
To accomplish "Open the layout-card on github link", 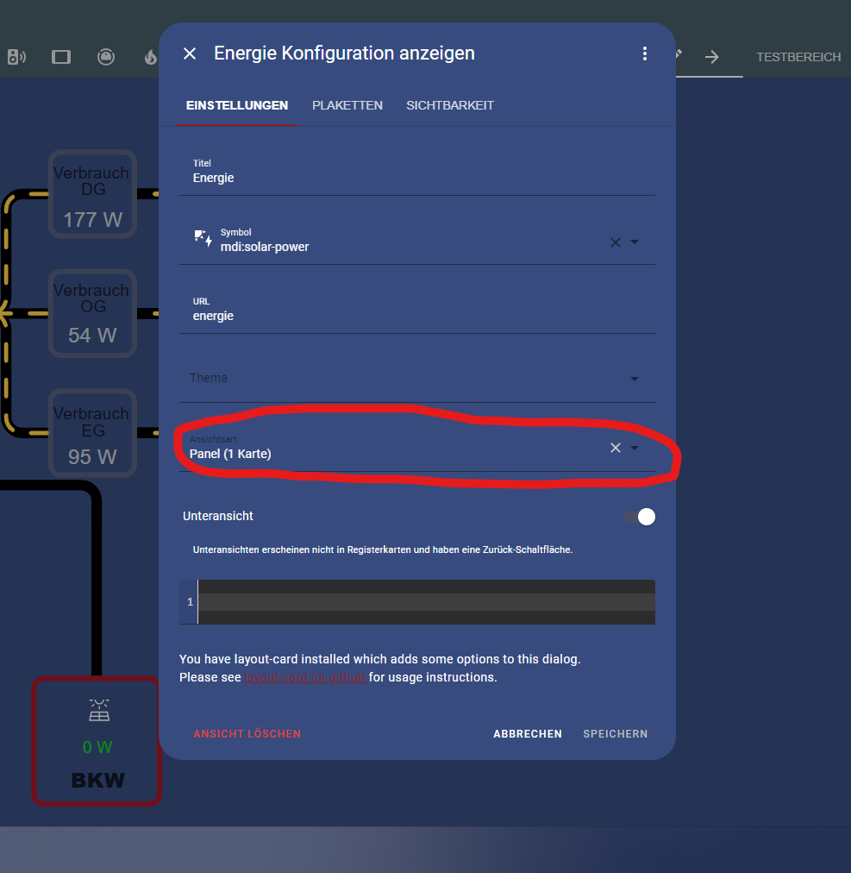I will pos(305,677).
